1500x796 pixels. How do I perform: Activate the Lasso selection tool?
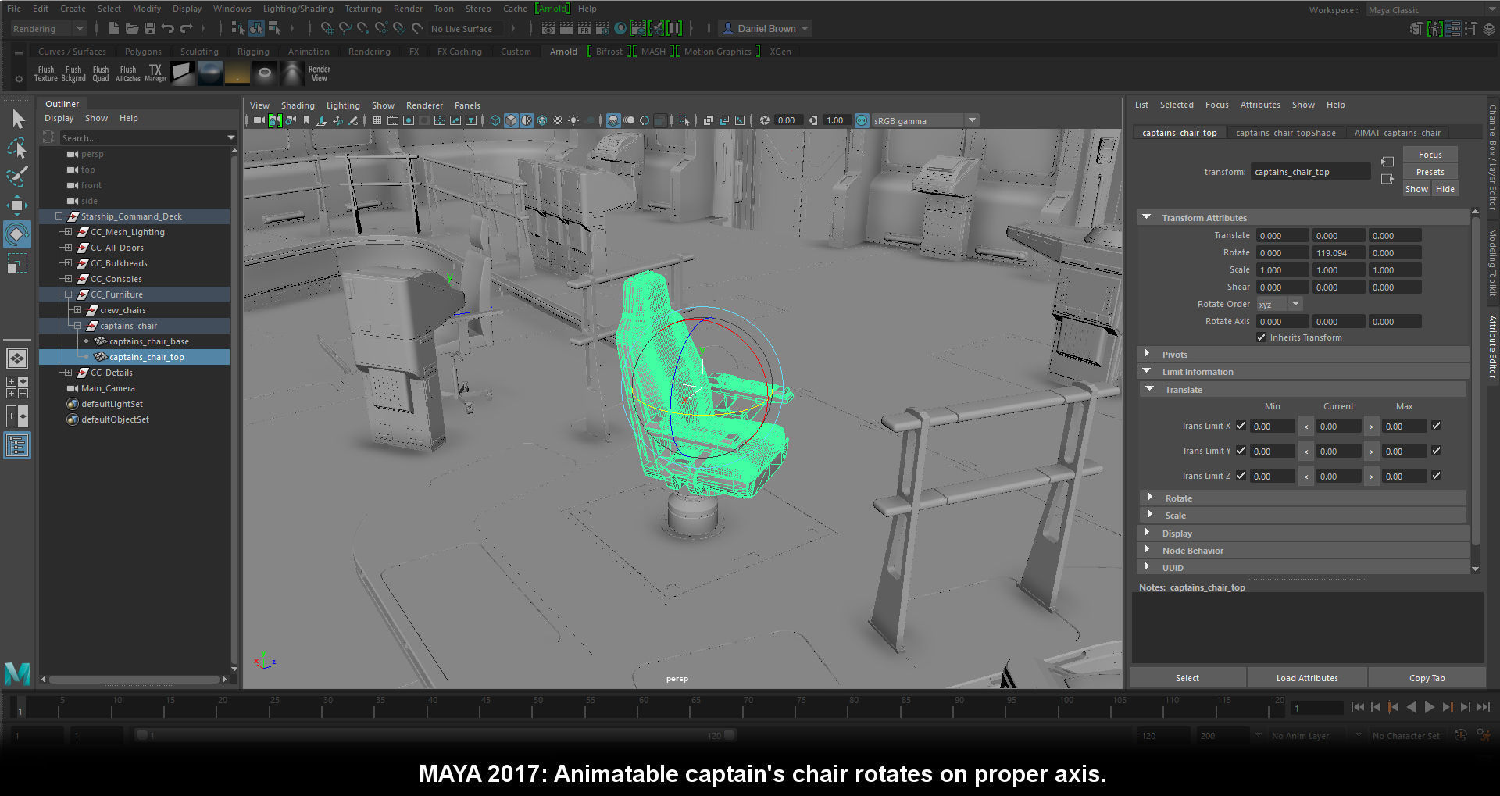tap(17, 148)
